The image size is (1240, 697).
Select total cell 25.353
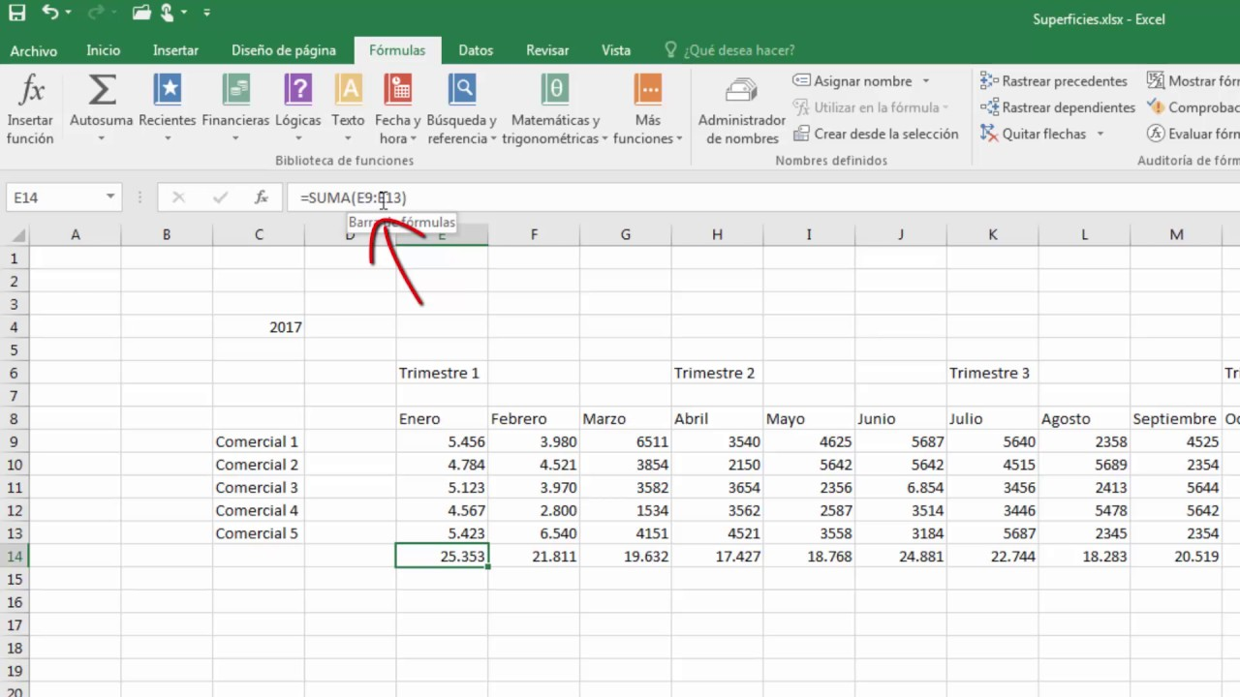pos(442,556)
